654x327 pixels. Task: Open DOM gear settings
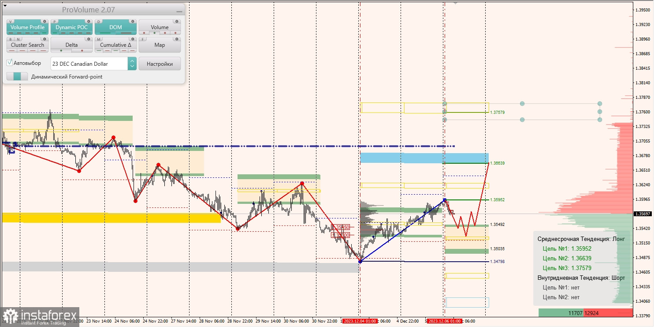pyautogui.click(x=133, y=21)
